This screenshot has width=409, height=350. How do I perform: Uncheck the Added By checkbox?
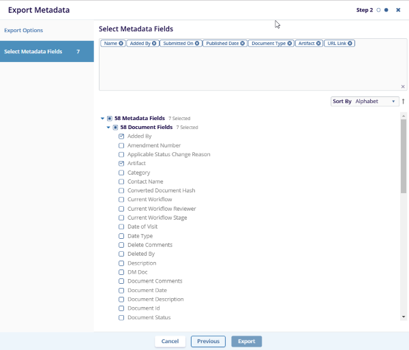[x=121, y=136]
